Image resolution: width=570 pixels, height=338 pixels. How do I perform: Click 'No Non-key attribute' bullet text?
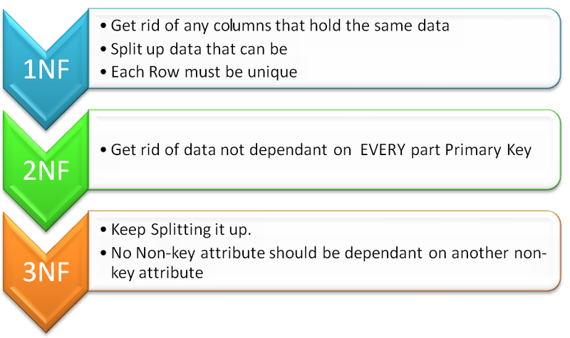pos(323,253)
